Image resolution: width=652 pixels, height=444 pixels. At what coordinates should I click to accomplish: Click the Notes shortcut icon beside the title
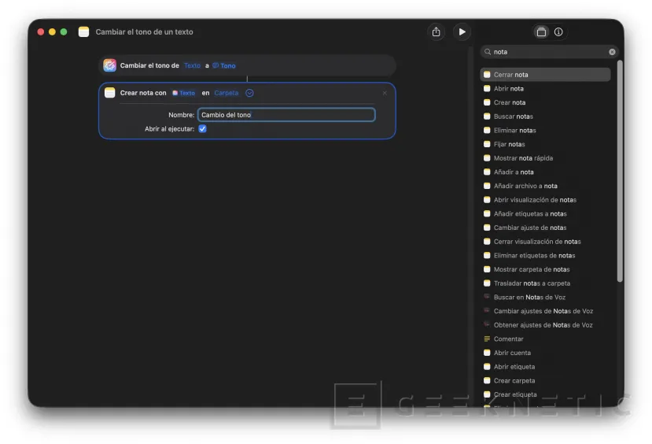click(83, 31)
